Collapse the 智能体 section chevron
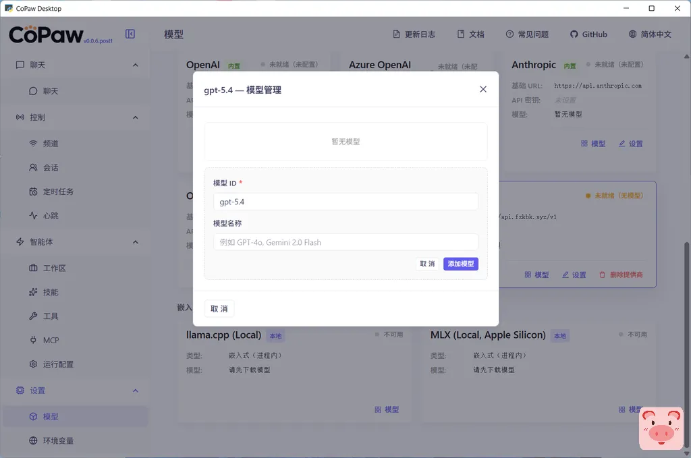691x458 pixels. [x=135, y=242]
